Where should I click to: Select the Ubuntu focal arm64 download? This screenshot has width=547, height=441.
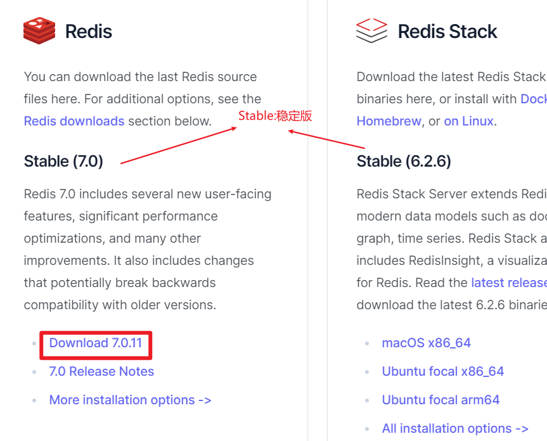pyautogui.click(x=441, y=400)
